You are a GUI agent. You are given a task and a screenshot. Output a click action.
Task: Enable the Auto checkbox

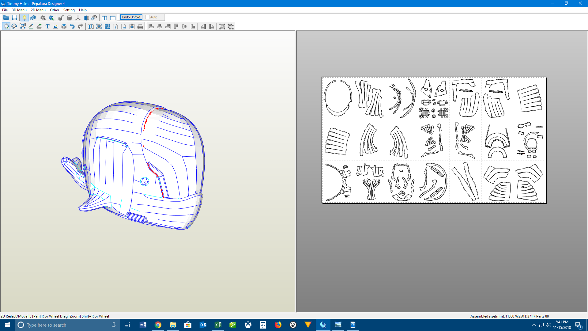(147, 17)
